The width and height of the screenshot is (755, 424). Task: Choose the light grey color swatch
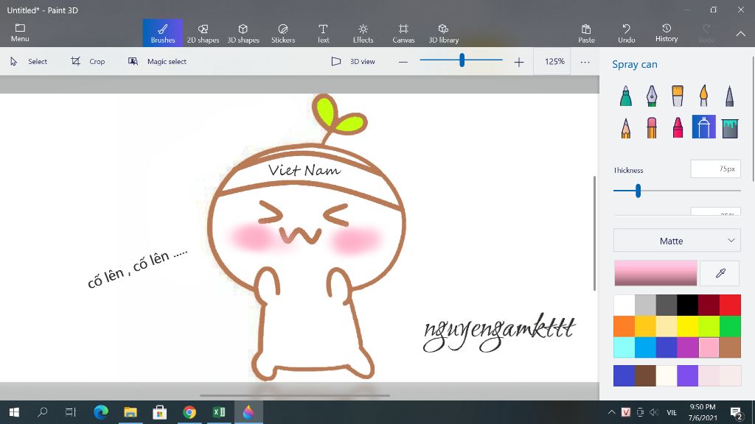645,305
